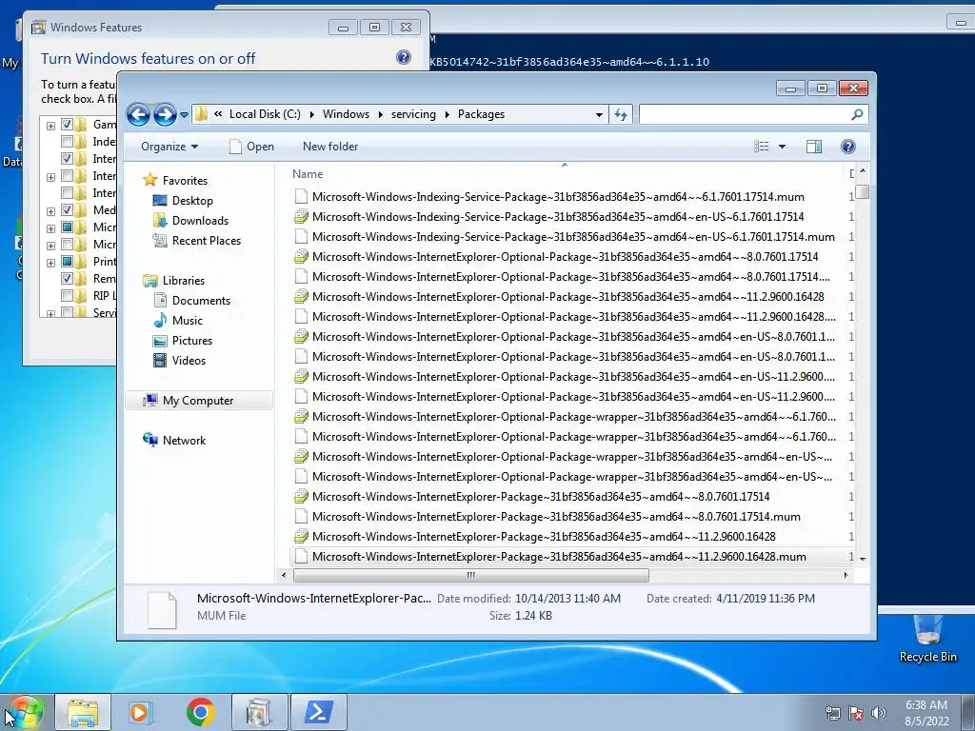Open Music library
975x731 pixels.
188,321
